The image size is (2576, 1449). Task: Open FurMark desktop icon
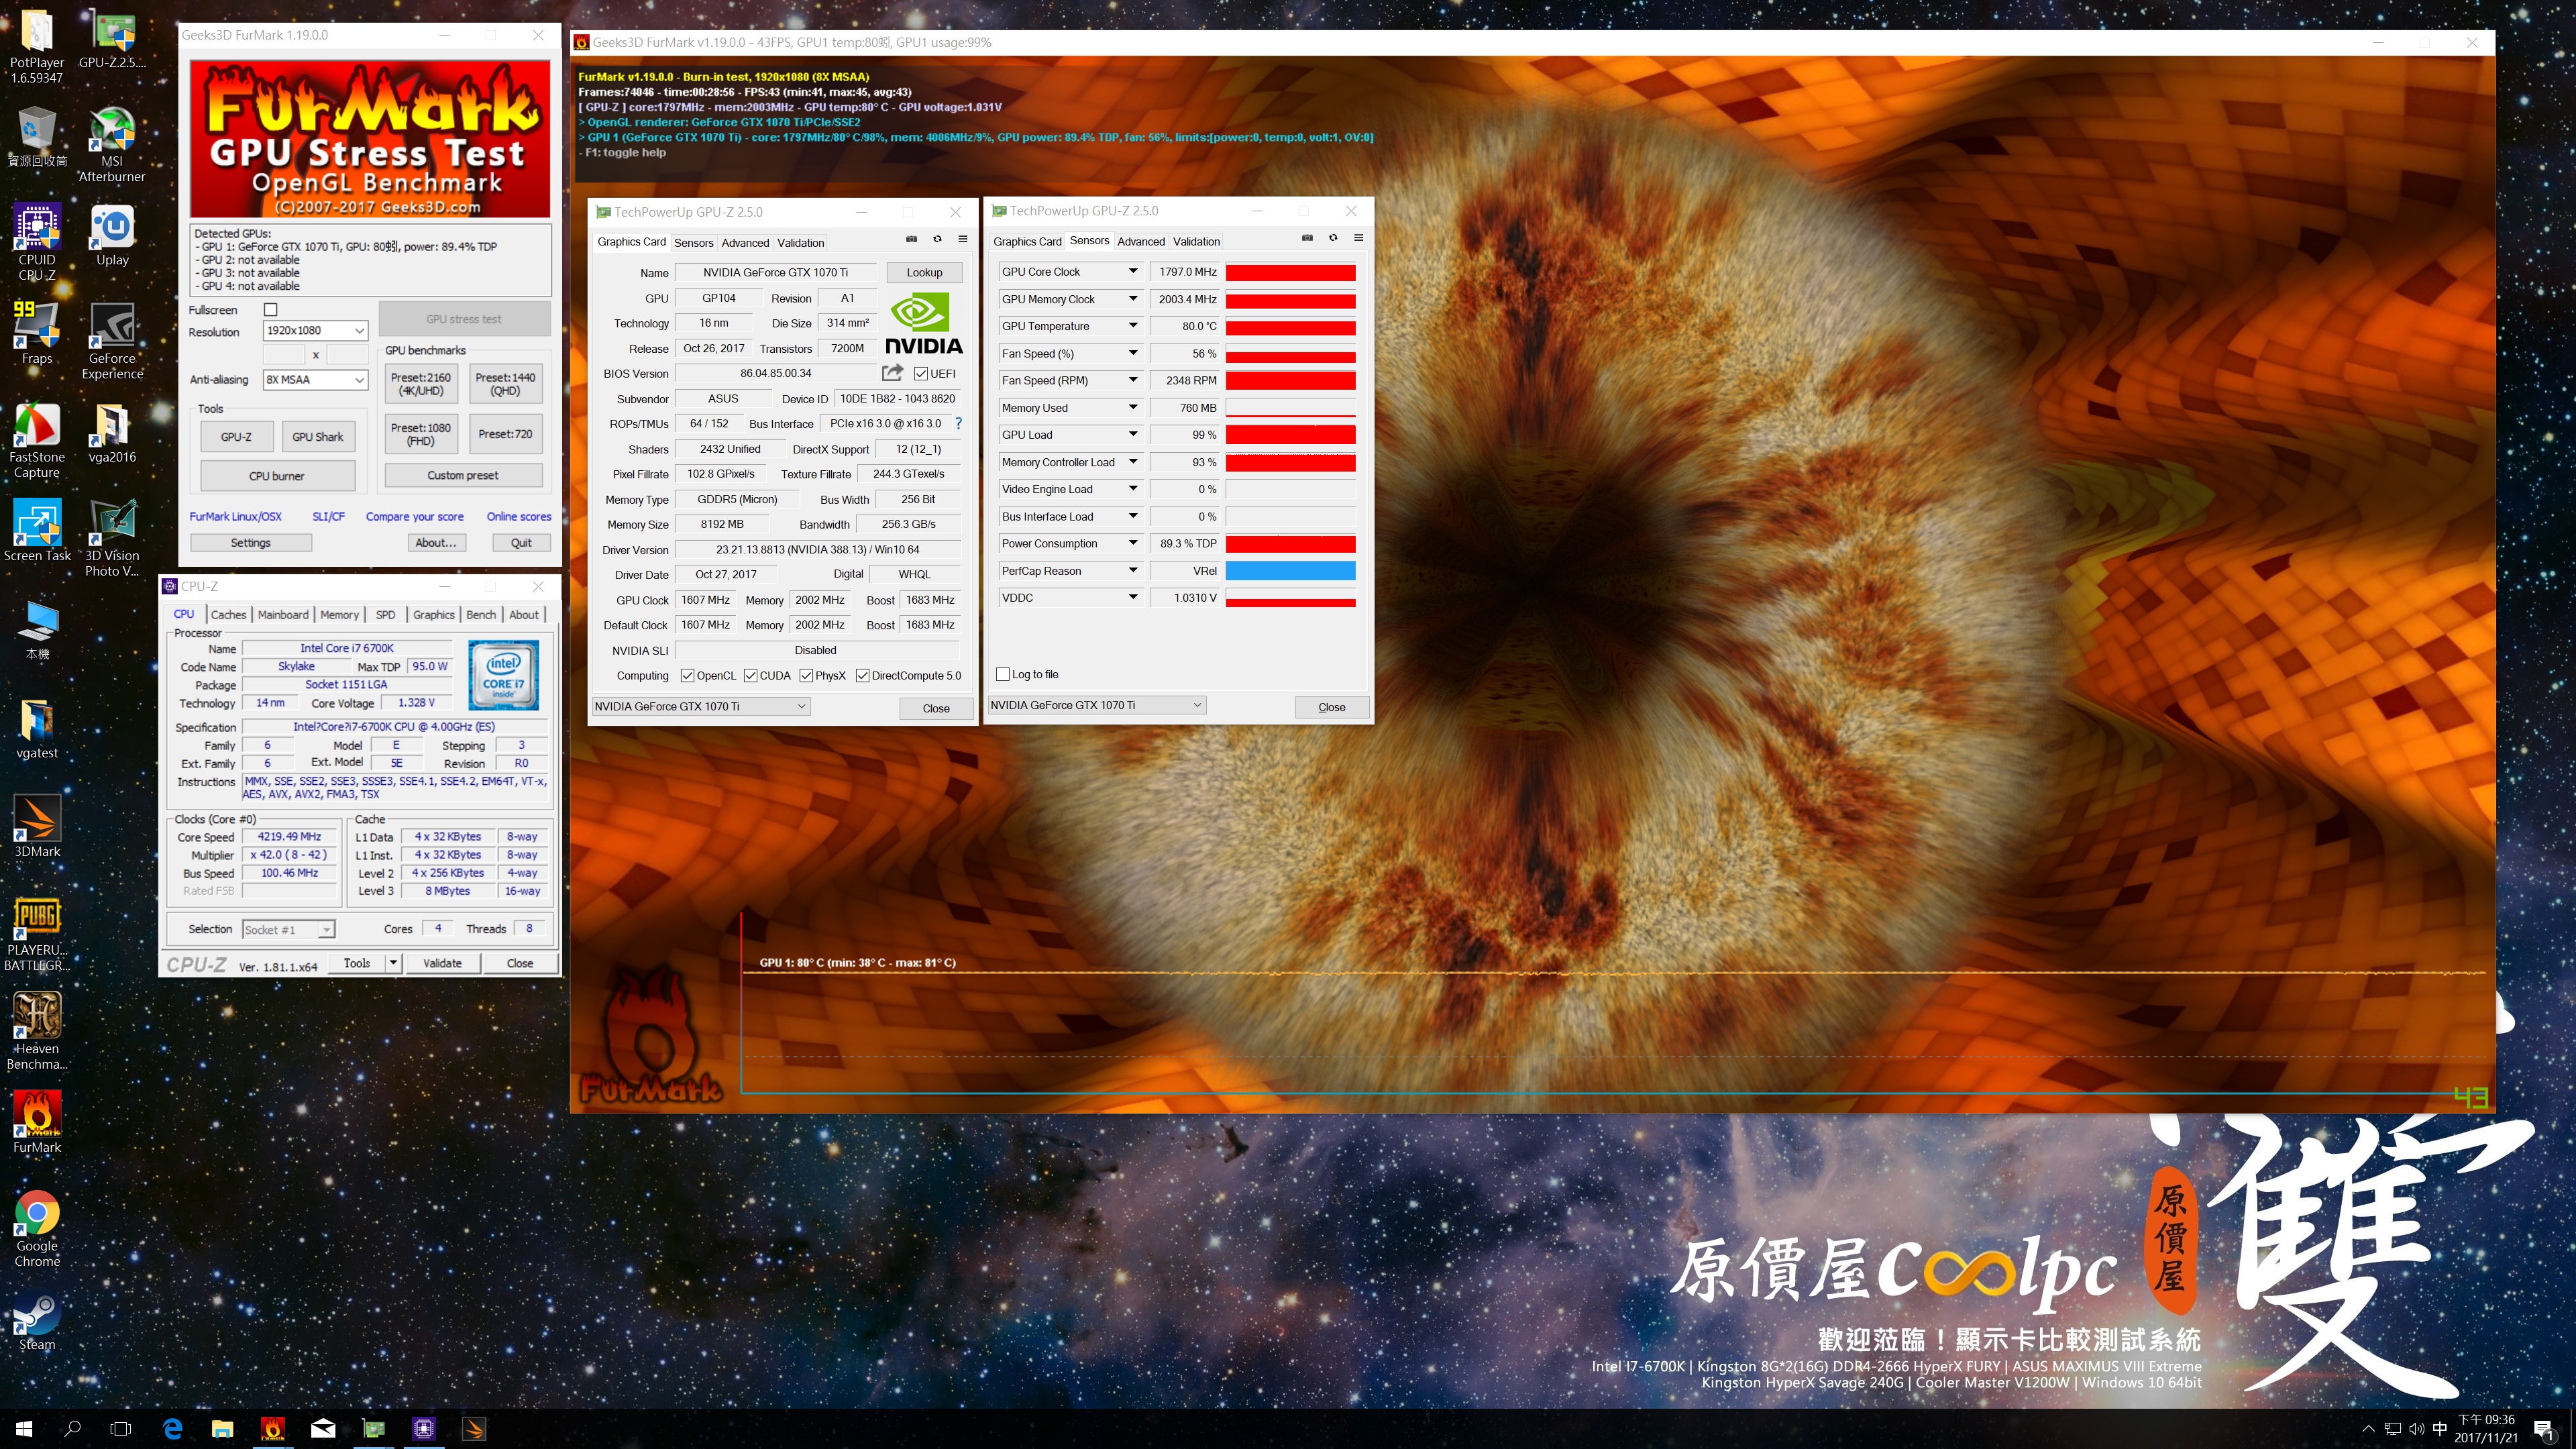[37, 1123]
